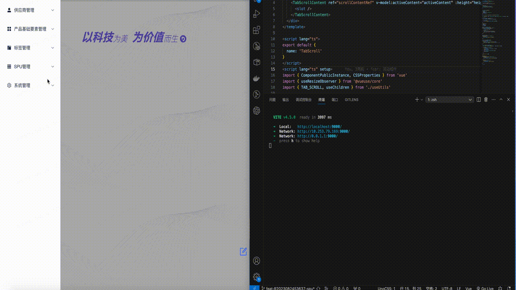Open Run and Debug in activity bar
Screen dimensions: 516x290
coord(256,14)
